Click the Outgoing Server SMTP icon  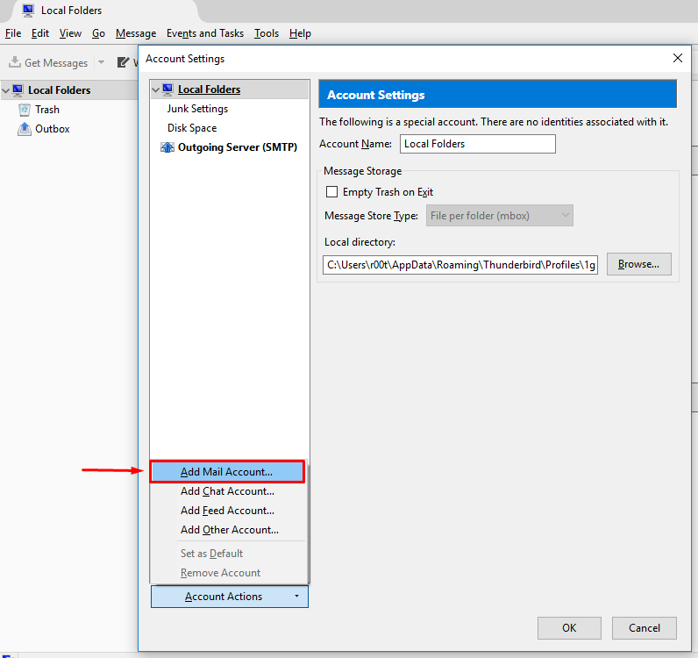(167, 147)
